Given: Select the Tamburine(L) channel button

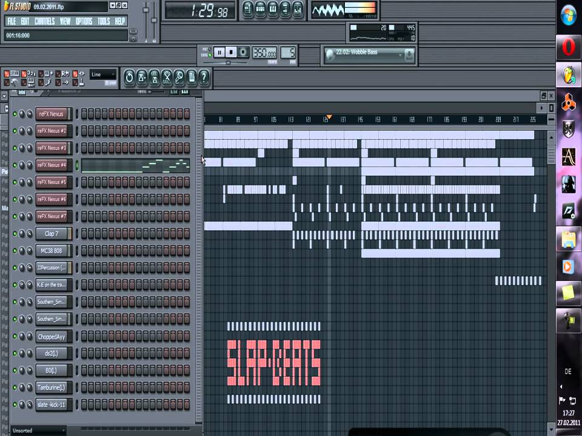Looking at the screenshot, I should pos(52,388).
